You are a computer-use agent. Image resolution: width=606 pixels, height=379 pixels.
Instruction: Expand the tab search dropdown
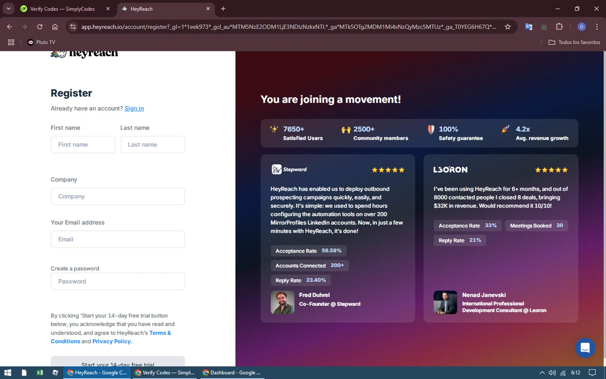pos(8,8)
